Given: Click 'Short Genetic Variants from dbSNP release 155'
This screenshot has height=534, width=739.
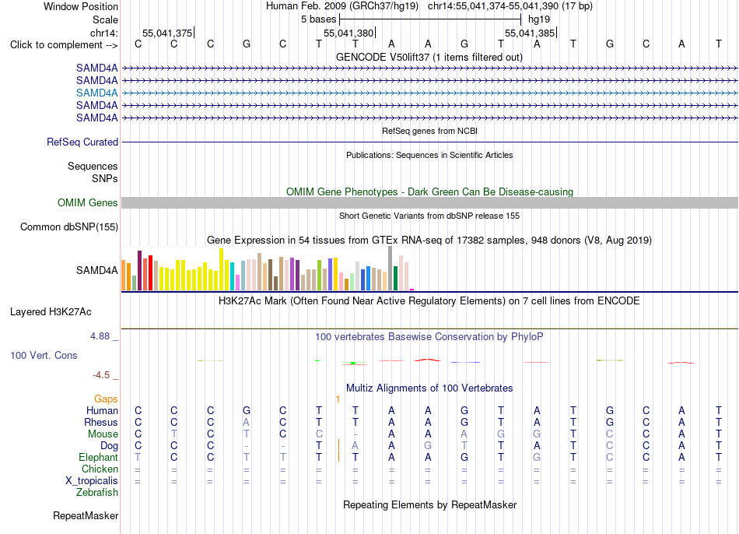Looking at the screenshot, I should click(x=429, y=216).
